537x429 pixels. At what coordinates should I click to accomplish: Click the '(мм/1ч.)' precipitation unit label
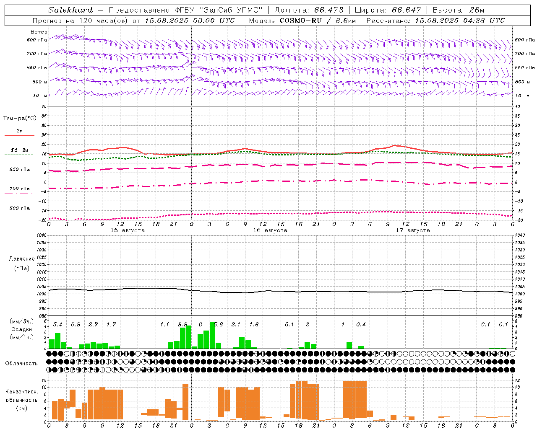point(22,337)
